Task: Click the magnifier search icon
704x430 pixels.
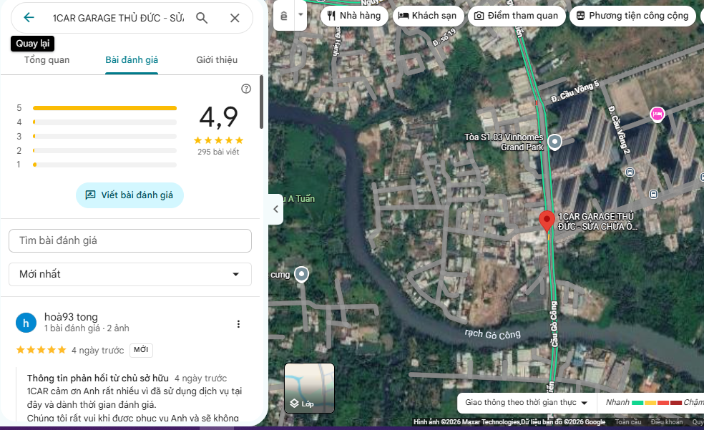Action: 202,18
